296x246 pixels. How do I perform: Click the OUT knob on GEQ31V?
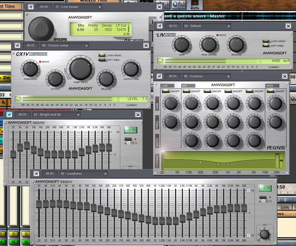pyautogui.click(x=264, y=234)
